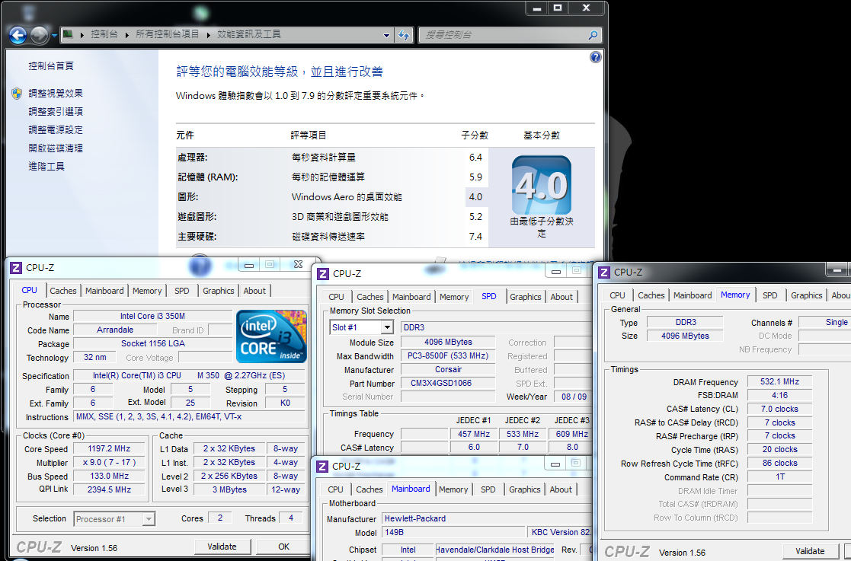Select the CPU tab in the Mainboard tab window
Screen dimensions: 851x561
click(x=335, y=489)
